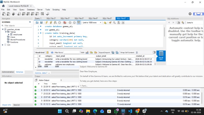The height and width of the screenshot is (115, 204).
Task: Toggle continue-on-error for script execution
Action: 65,23
